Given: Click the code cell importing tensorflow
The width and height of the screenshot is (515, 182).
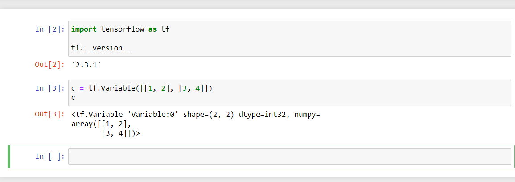Looking at the screenshot, I should (x=290, y=39).
